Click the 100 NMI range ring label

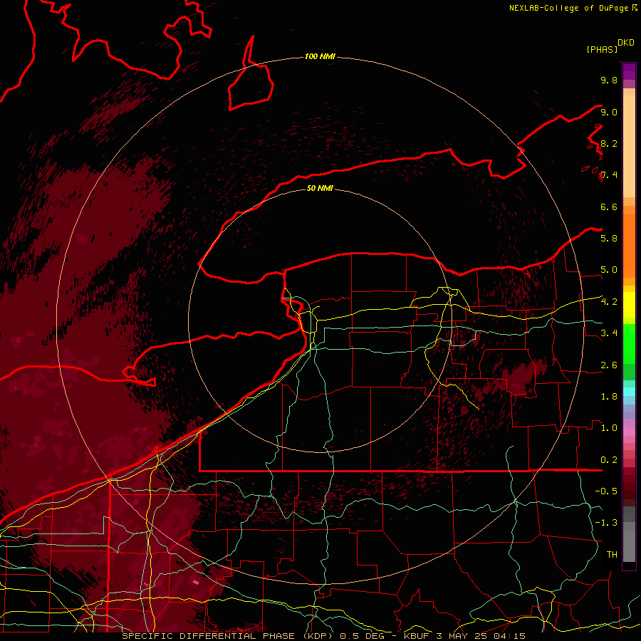(320, 56)
